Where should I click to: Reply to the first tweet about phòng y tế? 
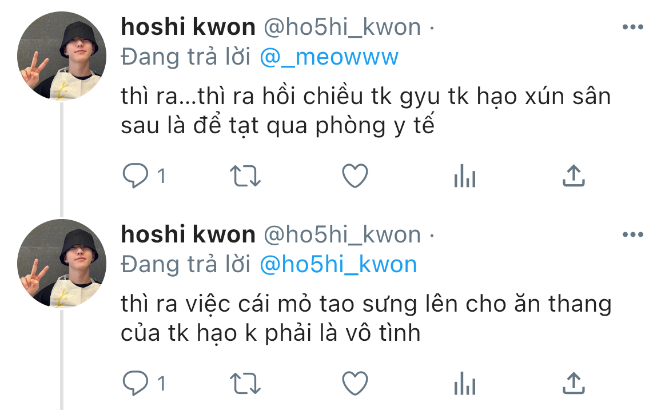136,176
